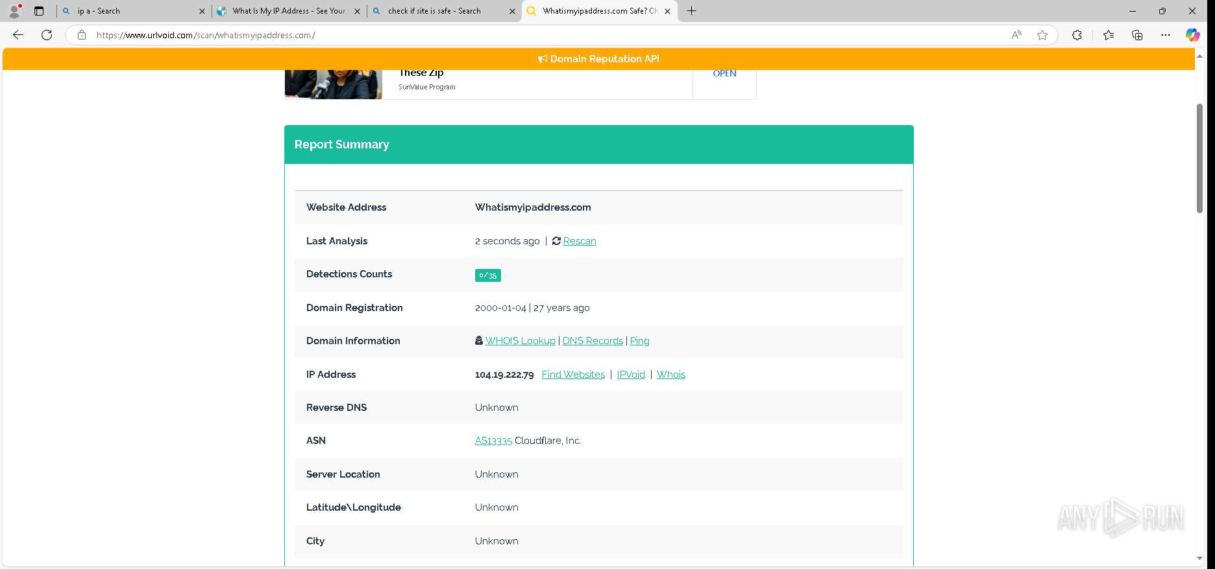The height and width of the screenshot is (569, 1215).
Task: Restore down the browser window
Action: point(1162,11)
